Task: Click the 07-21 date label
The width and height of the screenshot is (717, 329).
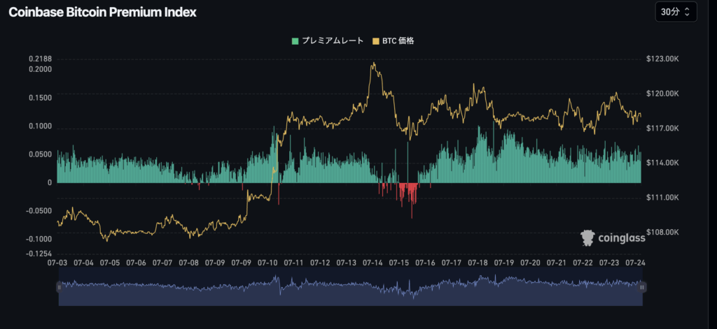Action: pos(557,263)
